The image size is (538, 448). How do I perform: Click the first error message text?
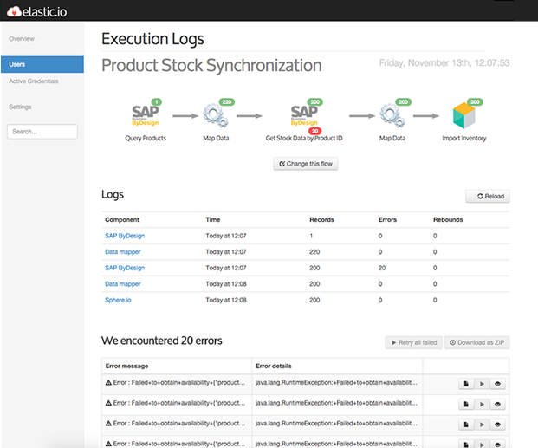click(179, 382)
